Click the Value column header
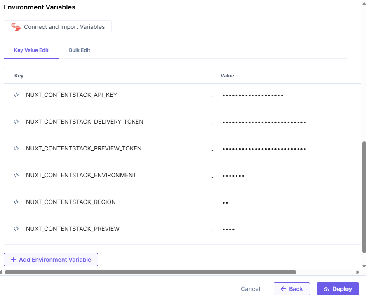366x300 pixels. [x=228, y=76]
